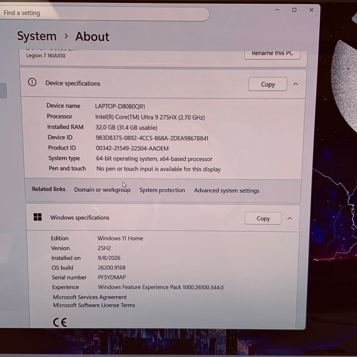Minimize the Settings window
This screenshot has width=357, height=357.
[277, 10]
